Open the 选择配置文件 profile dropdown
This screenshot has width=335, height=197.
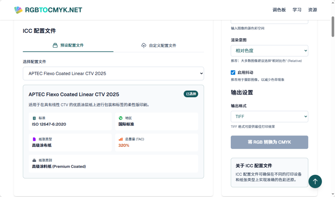coord(113,73)
